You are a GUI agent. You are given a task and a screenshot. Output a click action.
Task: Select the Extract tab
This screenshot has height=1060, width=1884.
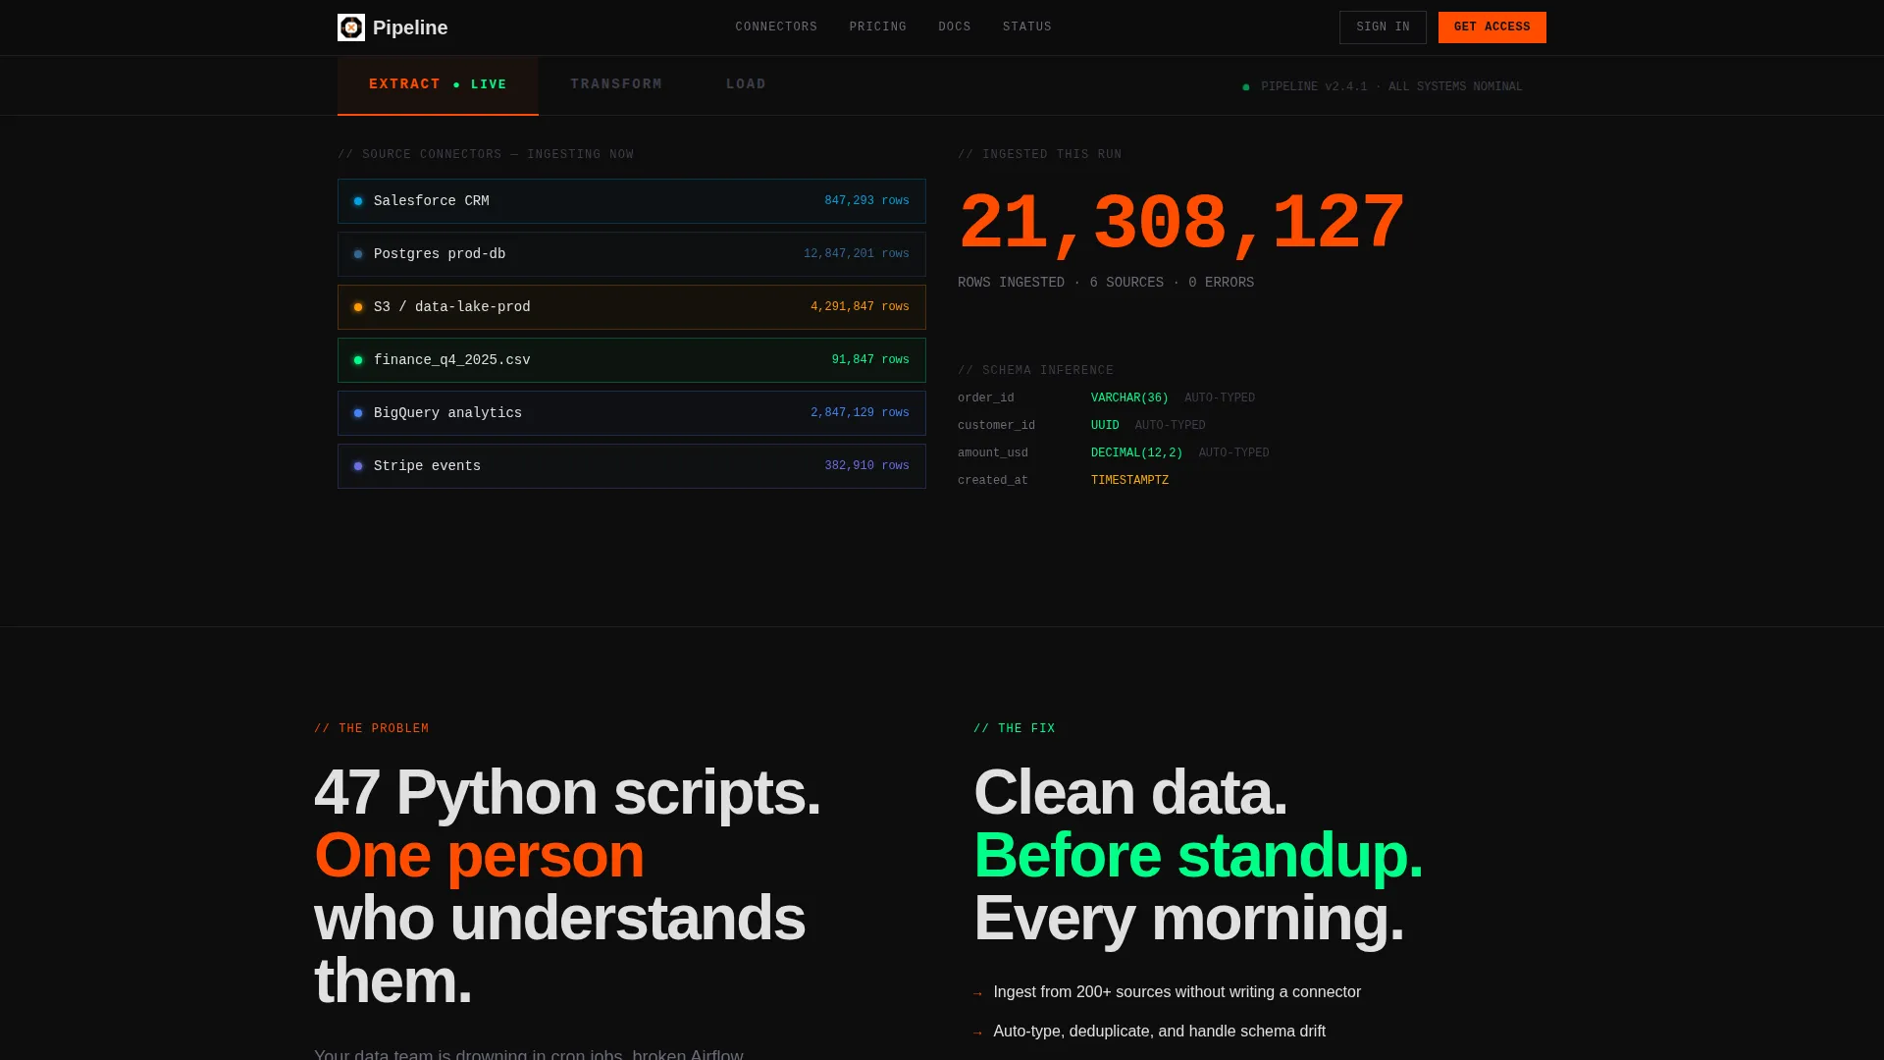[438, 85]
